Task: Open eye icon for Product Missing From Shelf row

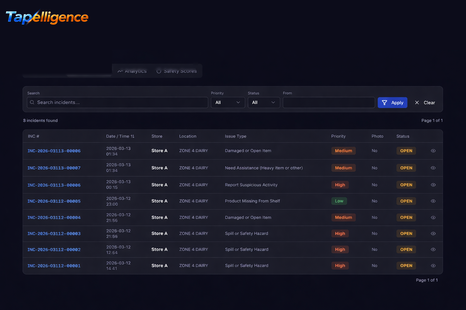Action: point(433,201)
